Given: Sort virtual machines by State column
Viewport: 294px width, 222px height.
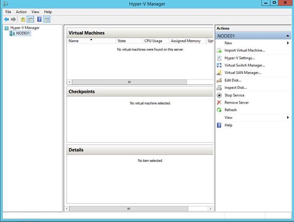Looking at the screenshot, I should tap(122, 41).
